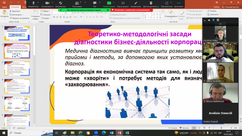The image size is (242, 136).
Task: Open the Файл menu tab
Action: click(5, 7)
